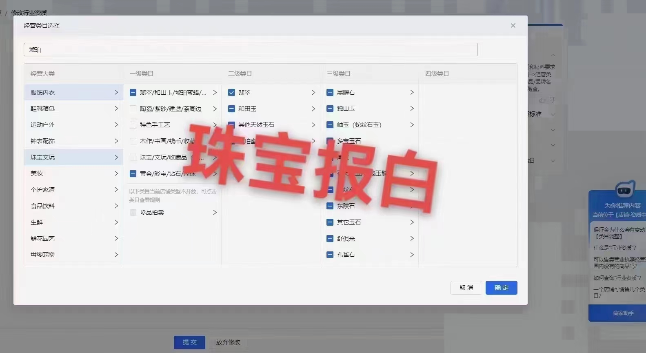Select 钟表配饰 category

tap(73, 141)
